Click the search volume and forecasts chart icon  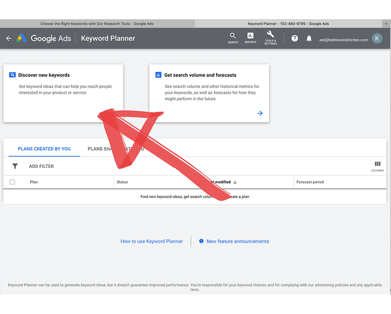(158, 75)
